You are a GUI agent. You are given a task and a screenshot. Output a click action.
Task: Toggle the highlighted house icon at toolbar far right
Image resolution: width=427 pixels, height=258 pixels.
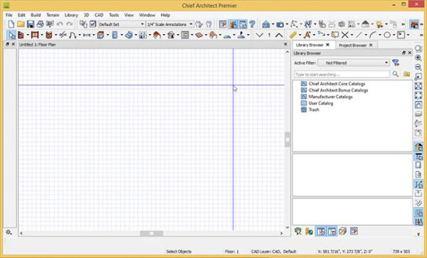coord(414,24)
